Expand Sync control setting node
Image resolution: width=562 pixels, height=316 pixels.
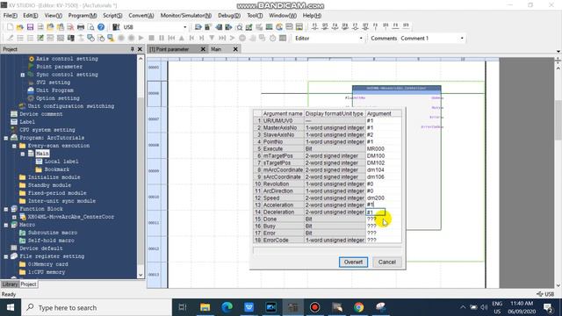pos(22,75)
